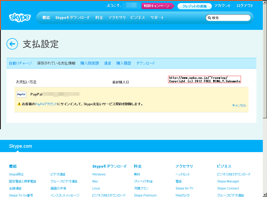Click the キャンセル link
267x197 pixels.
tap(239, 105)
